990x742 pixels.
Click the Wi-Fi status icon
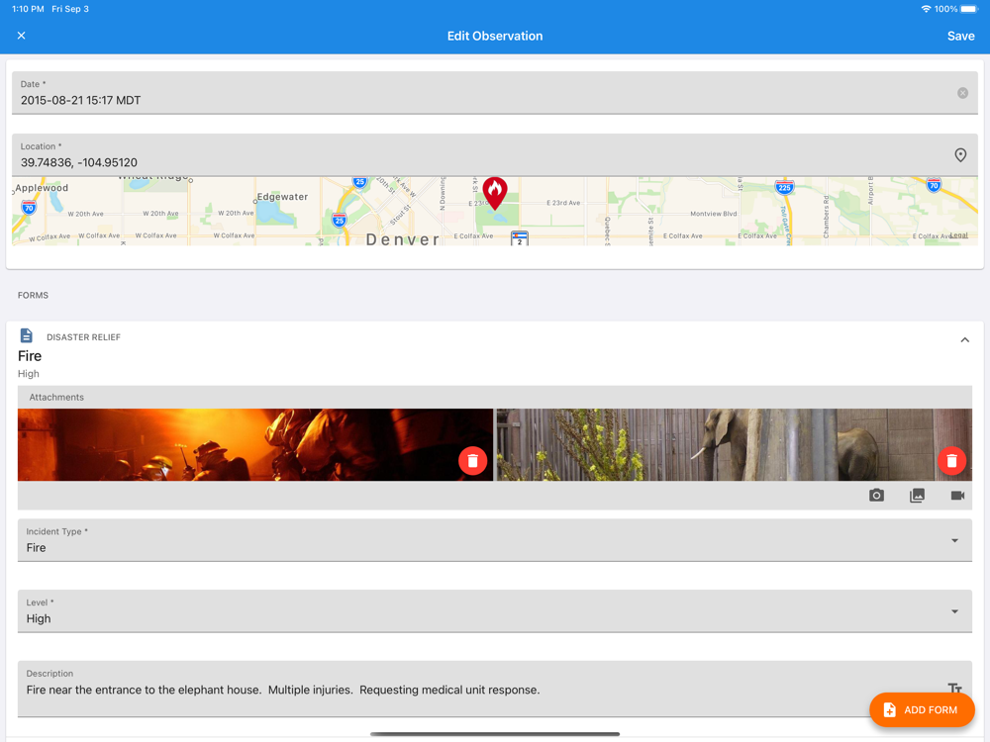tap(926, 9)
